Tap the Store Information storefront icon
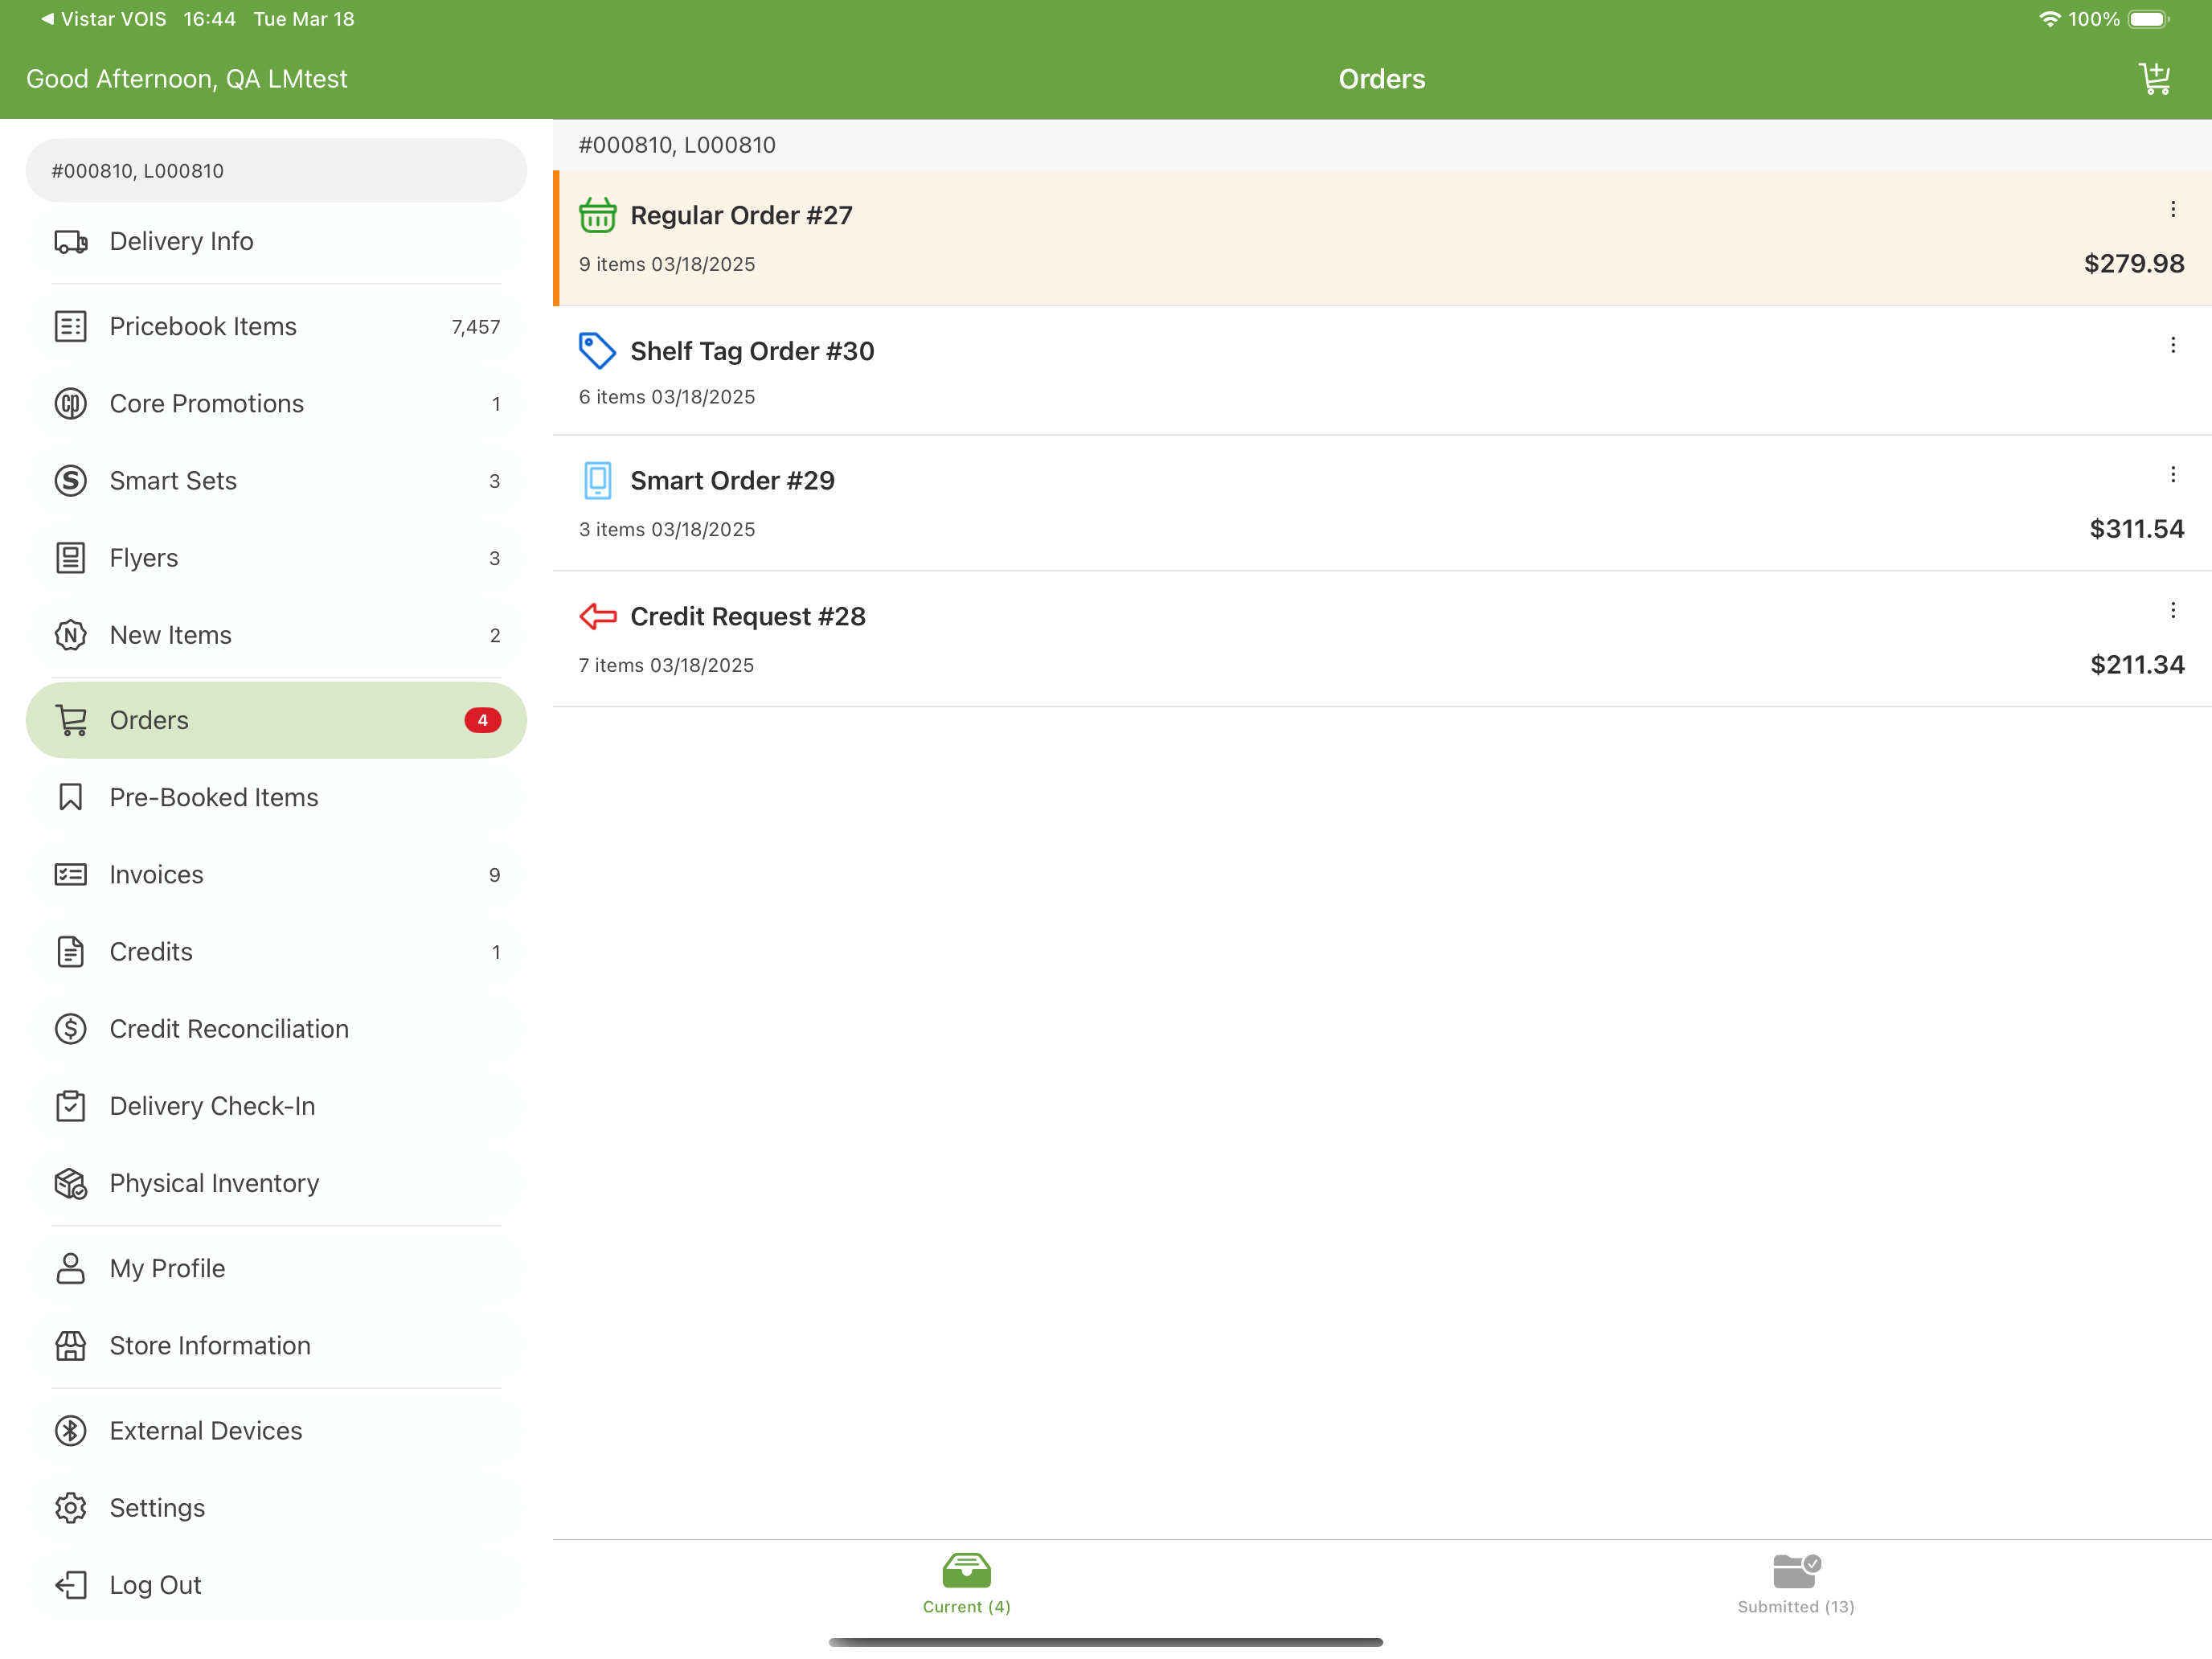The image size is (2212, 1659). (70, 1345)
